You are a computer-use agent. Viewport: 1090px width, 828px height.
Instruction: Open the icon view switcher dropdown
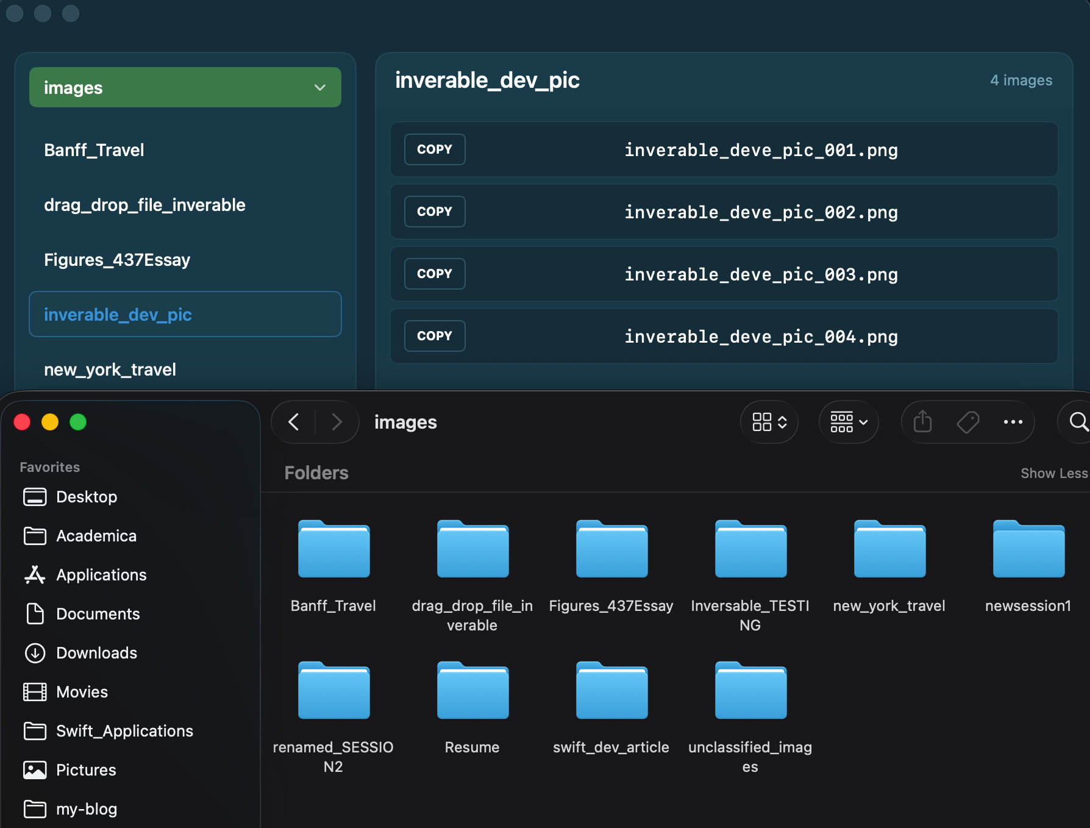[769, 421]
